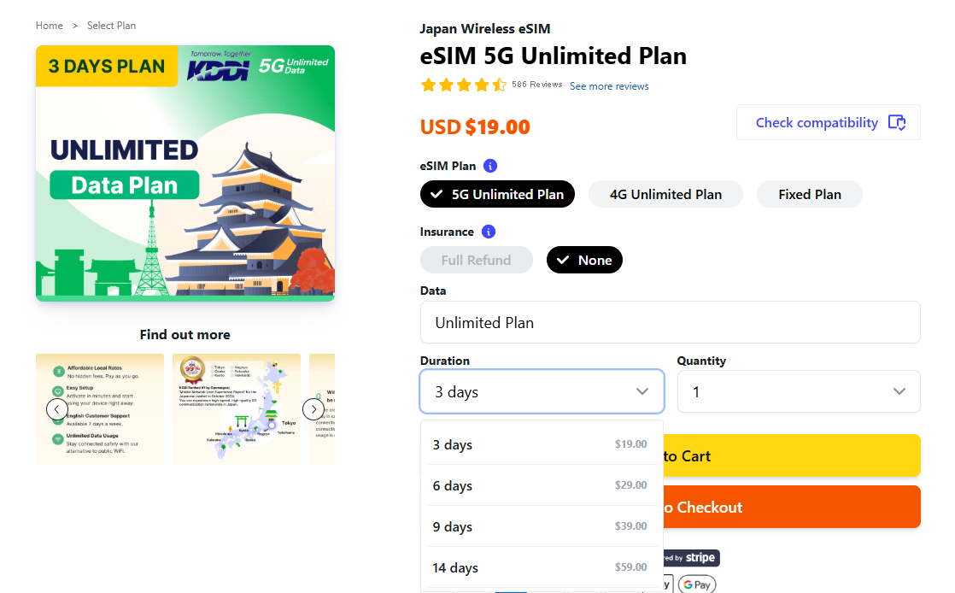Open See more reviews link

pyautogui.click(x=609, y=86)
